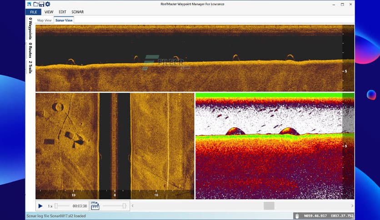Click the save disk icon
380x220 pixels.
pyautogui.click(x=41, y=4)
